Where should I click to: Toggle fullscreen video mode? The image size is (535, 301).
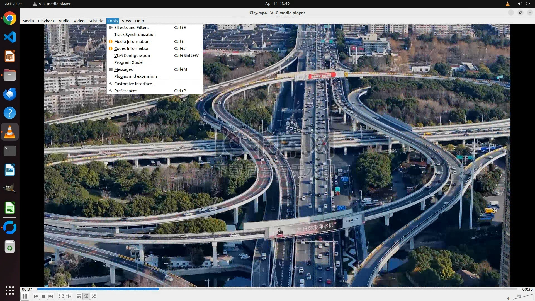click(x=61, y=296)
